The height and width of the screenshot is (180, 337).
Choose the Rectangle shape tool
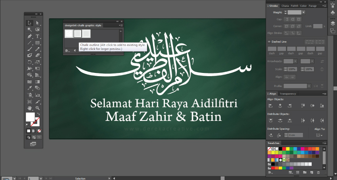pyautogui.click(x=38, y=42)
